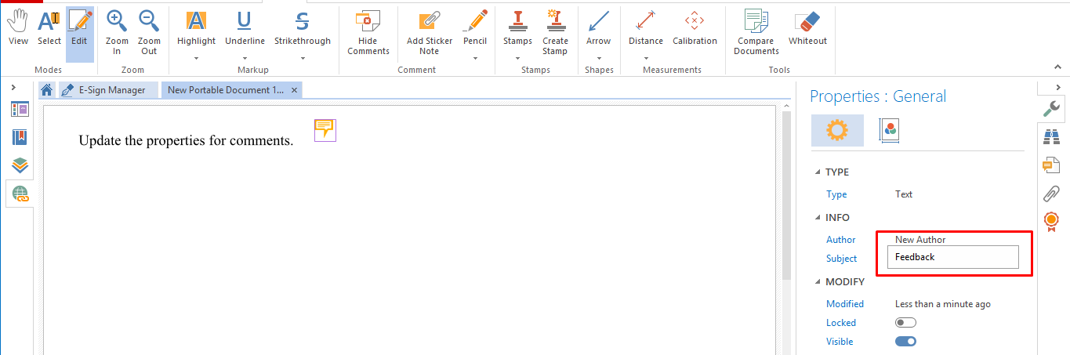The width and height of the screenshot is (1070, 355).
Task: Choose the Add Sticker Note tool
Action: [429, 31]
